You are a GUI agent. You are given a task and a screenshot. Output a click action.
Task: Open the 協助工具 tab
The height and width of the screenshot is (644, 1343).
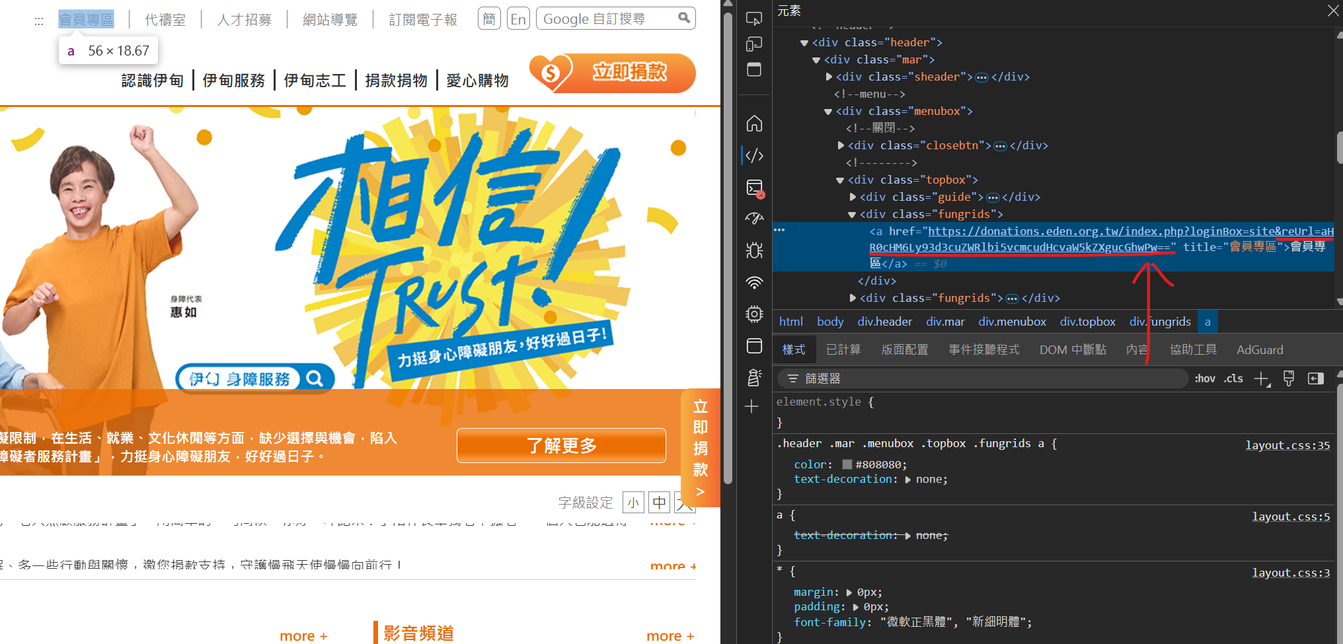point(1193,349)
